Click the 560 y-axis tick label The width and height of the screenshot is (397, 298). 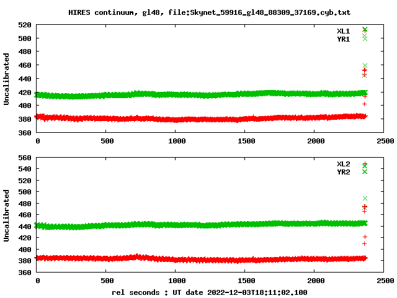pyautogui.click(x=25, y=158)
